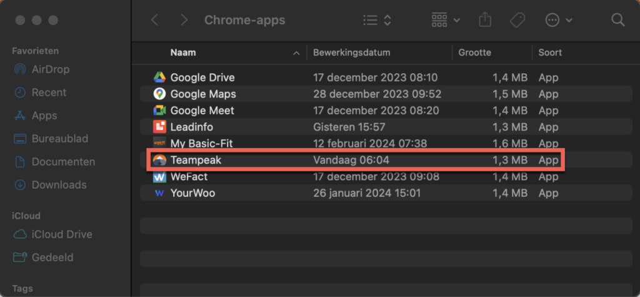This screenshot has width=640, height=297.
Task: Click date 26 januari 2024 15:01
Action: click(367, 193)
